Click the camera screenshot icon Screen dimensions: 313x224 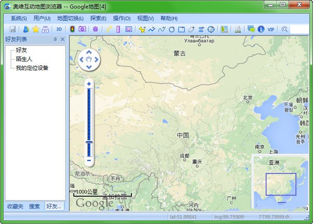[82, 29]
